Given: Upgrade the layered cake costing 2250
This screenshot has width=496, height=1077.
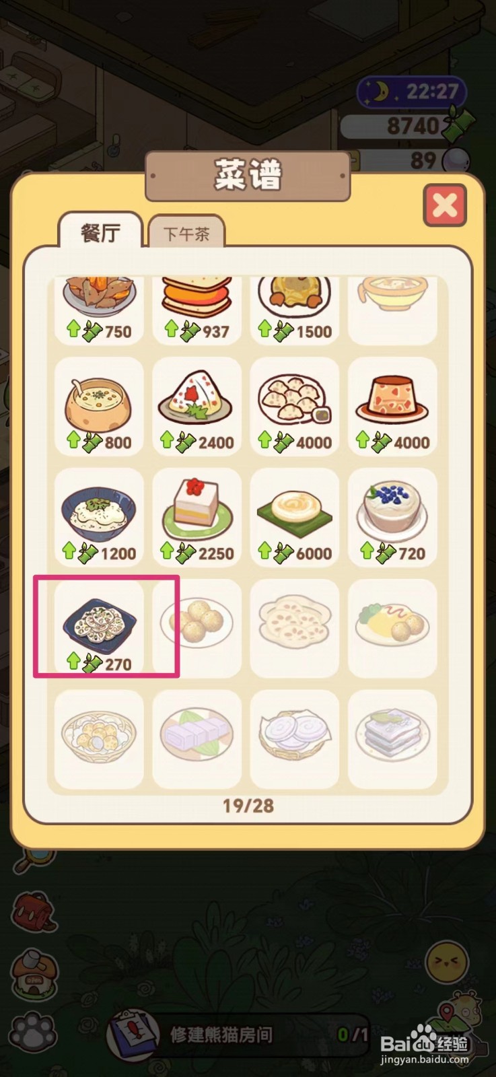Looking at the screenshot, I should 197,516.
